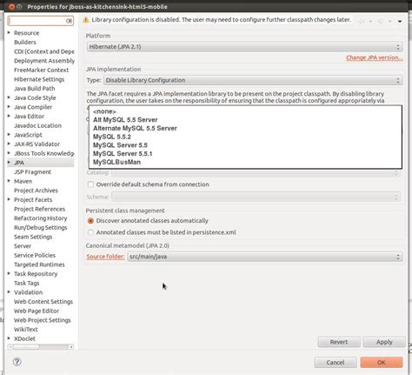This screenshot has height=375, width=412.
Task: Enable Override default schema from connection
Action: [x=90, y=184]
